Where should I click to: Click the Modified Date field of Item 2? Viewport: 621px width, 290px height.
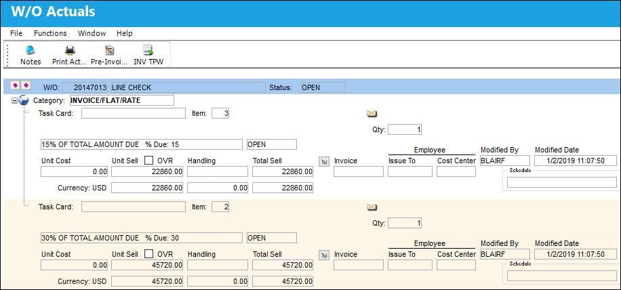(576, 253)
